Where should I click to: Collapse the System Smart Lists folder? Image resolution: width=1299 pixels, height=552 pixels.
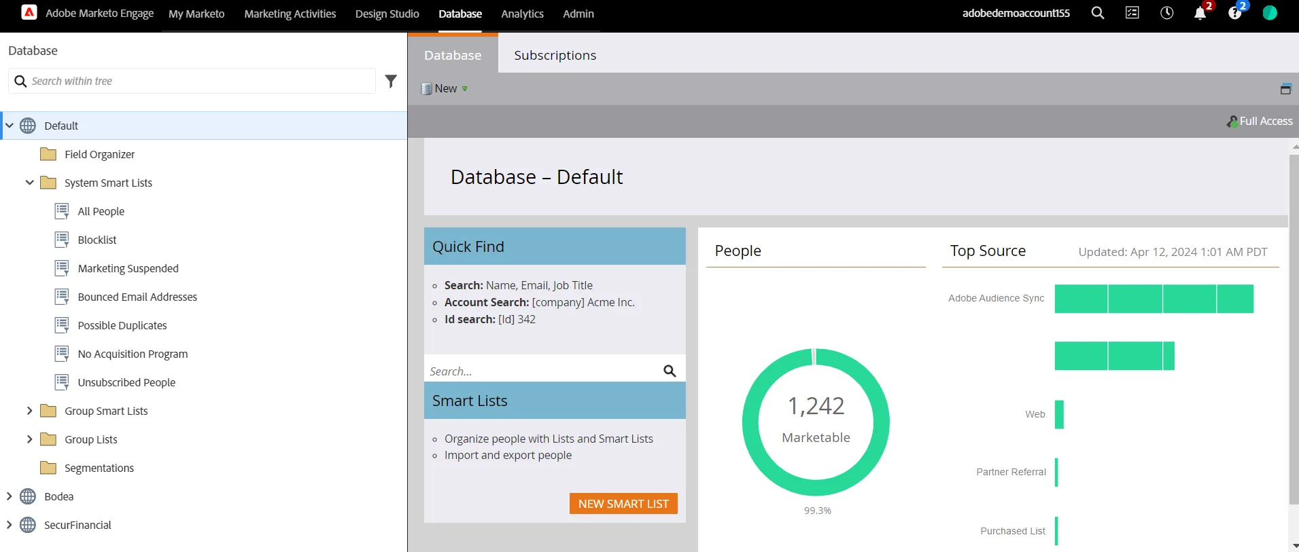[x=29, y=183]
